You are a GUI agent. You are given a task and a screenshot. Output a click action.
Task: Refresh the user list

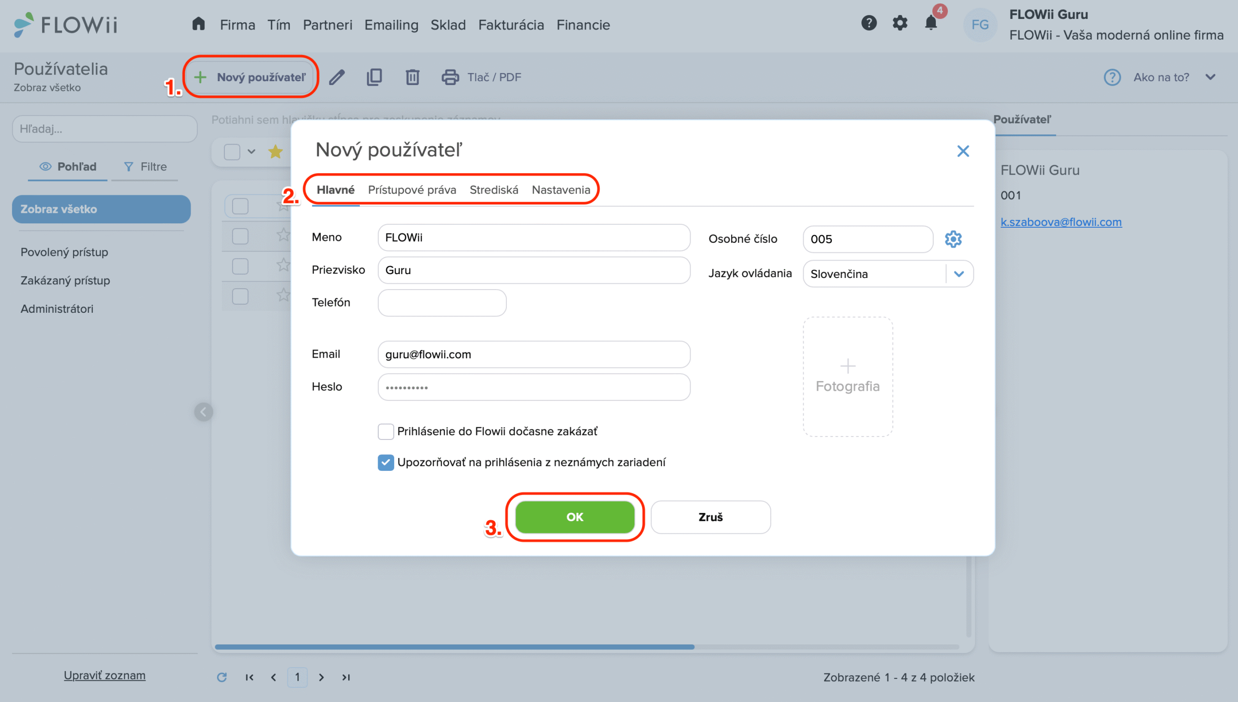221,677
